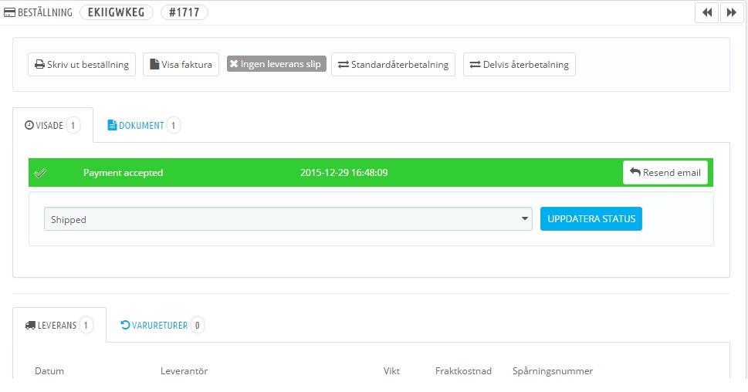Click Skriv ut beställning print button
Viewport: 748px width, 392px height.
click(82, 64)
